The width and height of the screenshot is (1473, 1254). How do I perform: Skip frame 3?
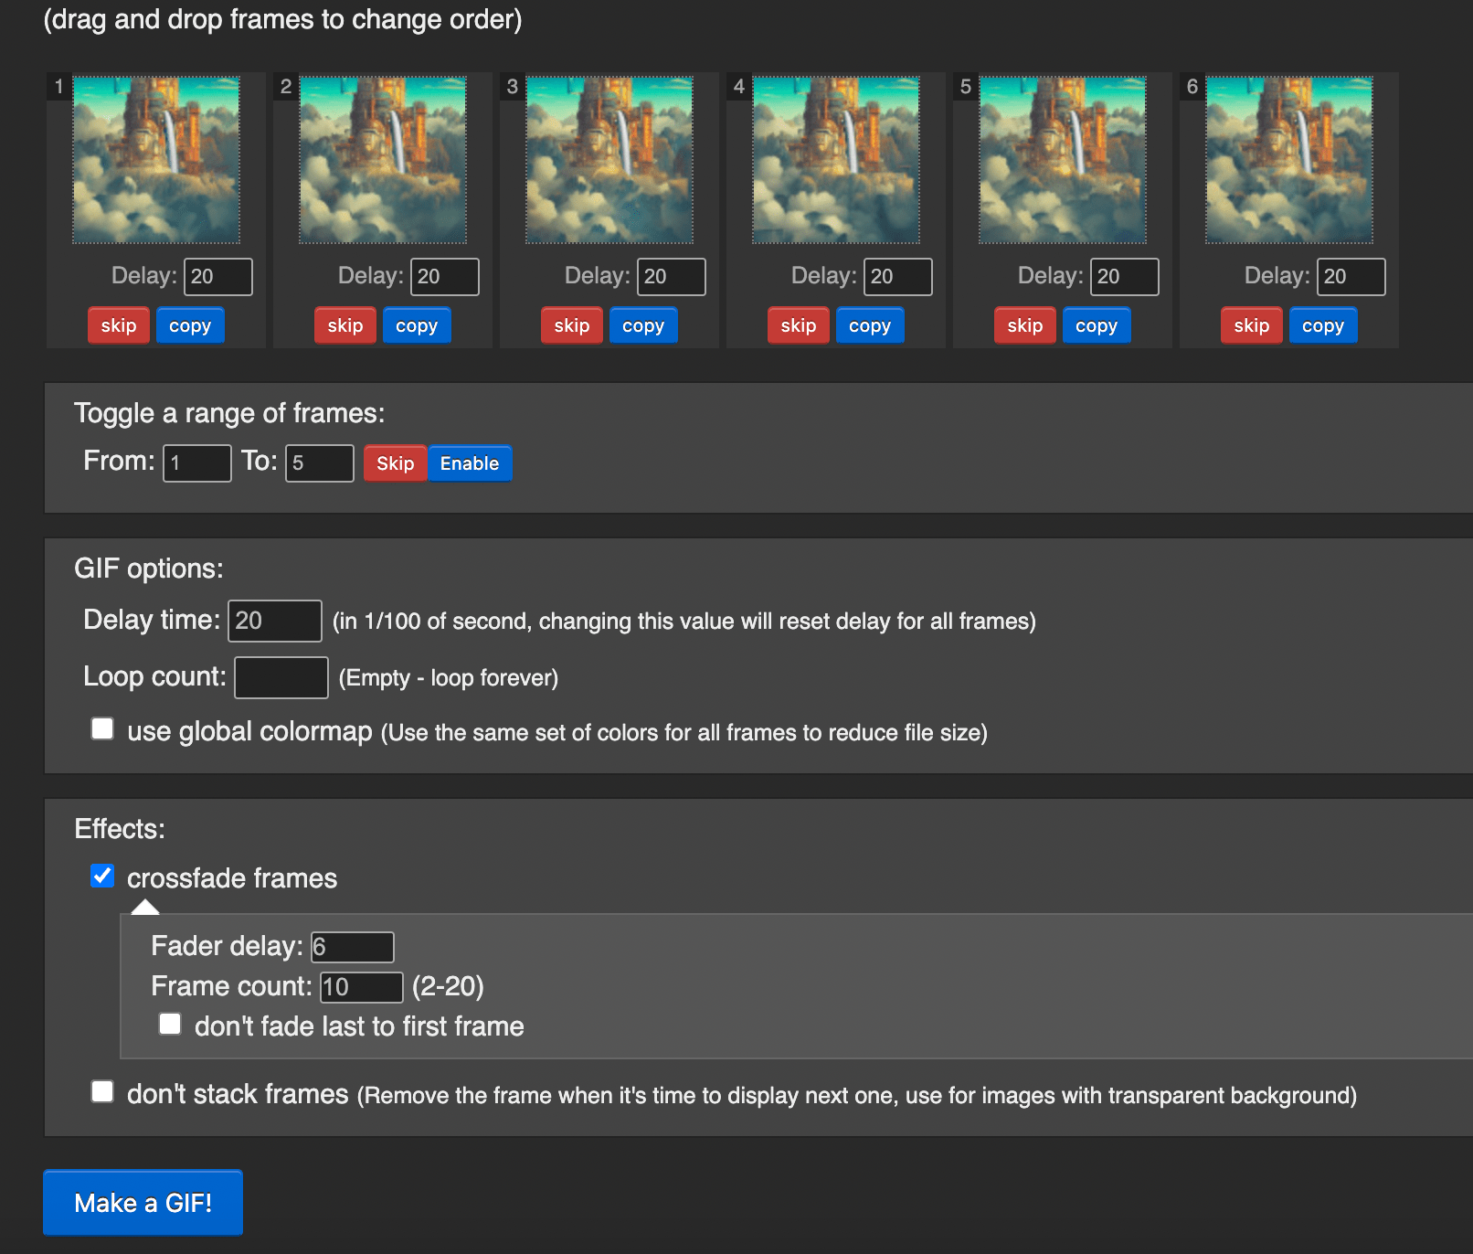(571, 324)
